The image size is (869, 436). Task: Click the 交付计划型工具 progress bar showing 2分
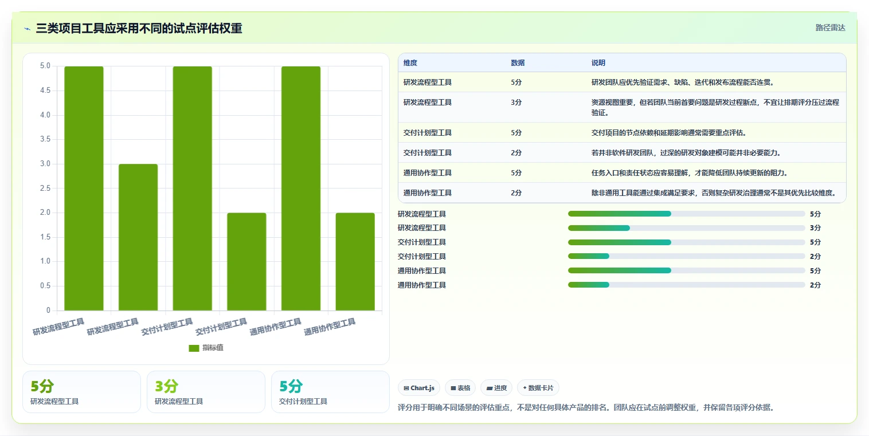point(687,257)
